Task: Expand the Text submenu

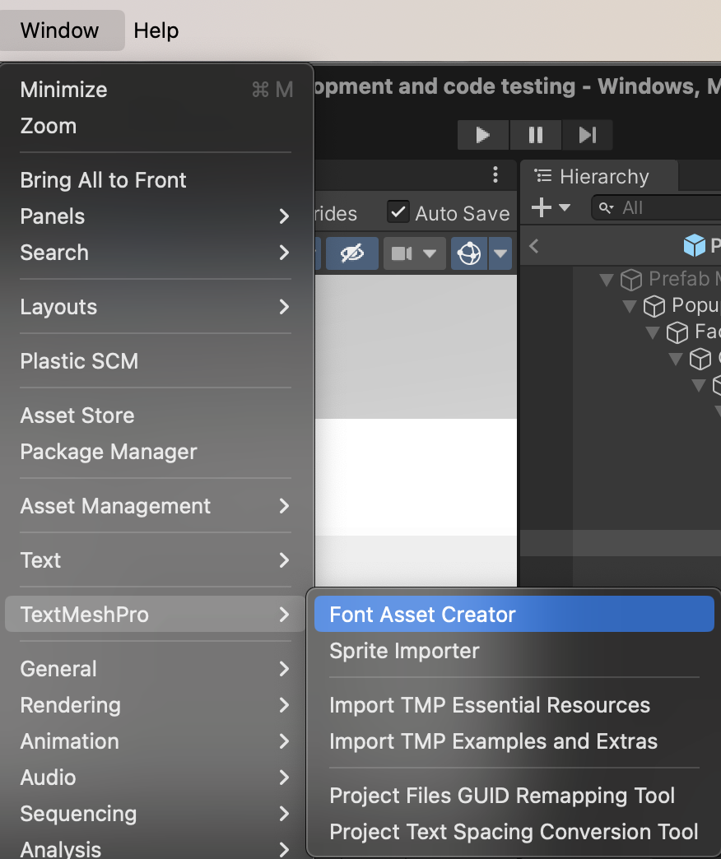Action: (156, 560)
